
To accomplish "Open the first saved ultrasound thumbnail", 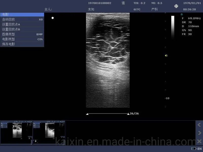I will tap(16, 132).
